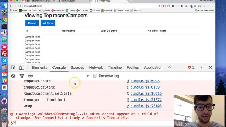
Task: Open the Chrome three-dot menu
Action: pos(213,6)
